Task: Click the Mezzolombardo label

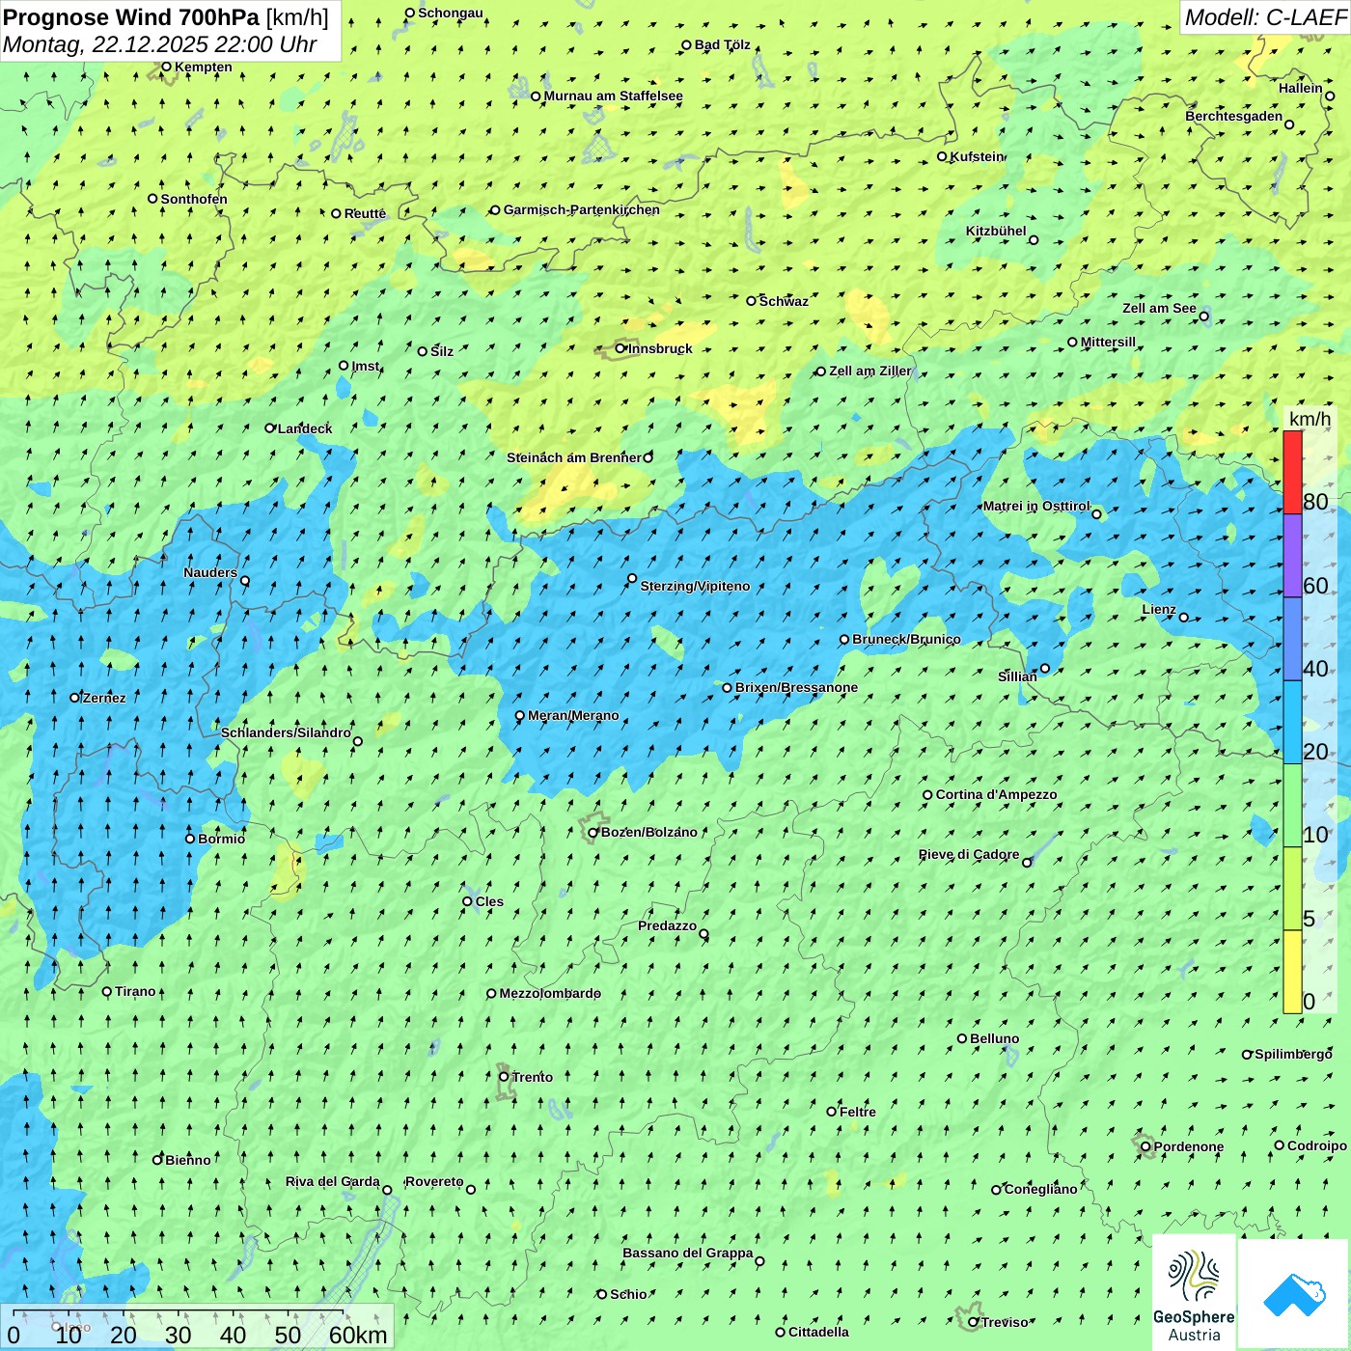Action: (x=550, y=993)
